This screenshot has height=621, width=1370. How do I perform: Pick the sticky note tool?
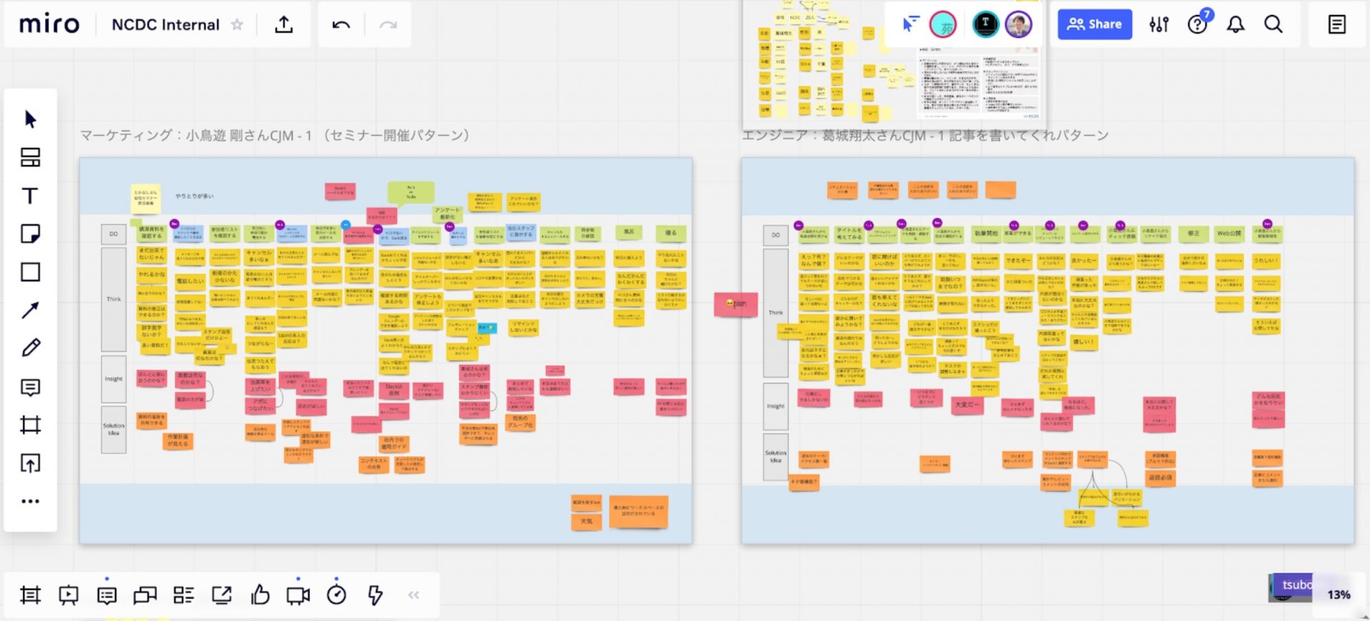coord(30,234)
